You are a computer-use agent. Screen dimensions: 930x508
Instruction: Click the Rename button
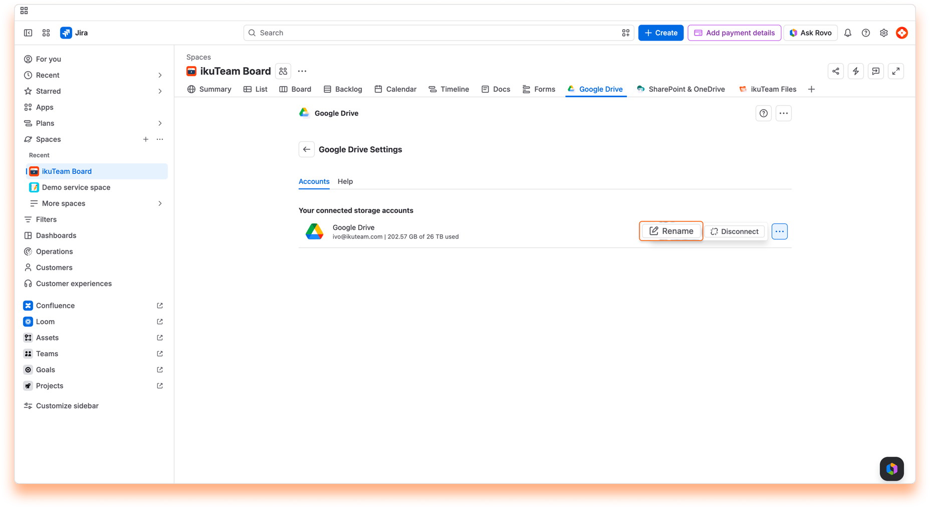(671, 231)
